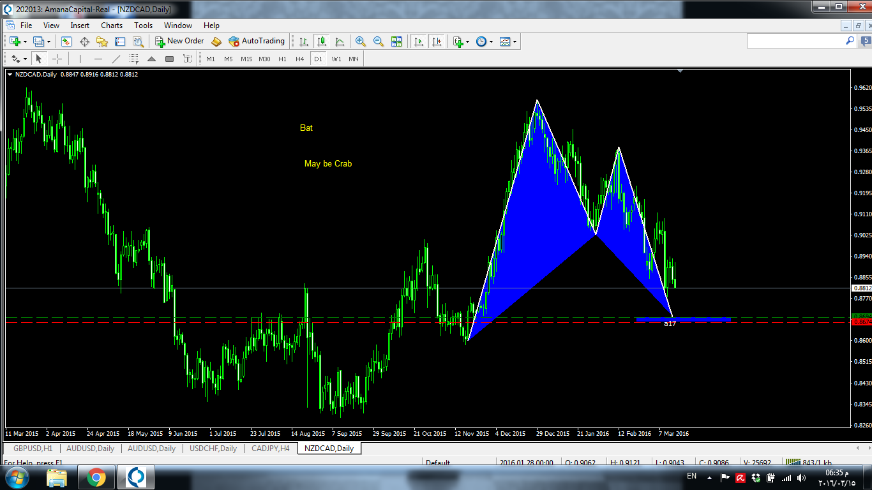Switch chart to Bar Chart type
This screenshot has width=872, height=490.
tap(304, 41)
